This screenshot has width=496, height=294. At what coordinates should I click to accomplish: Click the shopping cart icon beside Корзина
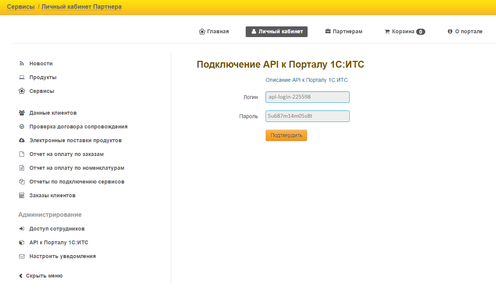pos(387,32)
